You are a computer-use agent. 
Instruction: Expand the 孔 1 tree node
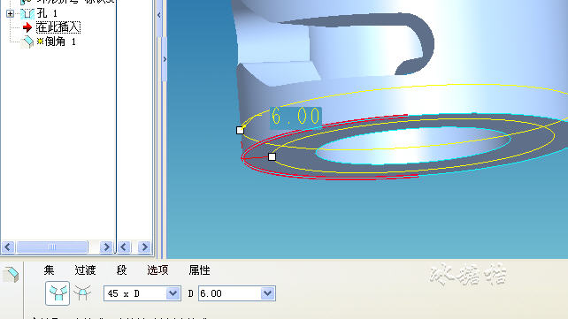point(10,14)
